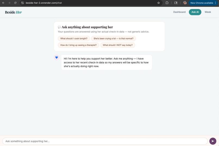Click the assistant greeting message bubble
The image size is (219, 146).
tap(107, 62)
